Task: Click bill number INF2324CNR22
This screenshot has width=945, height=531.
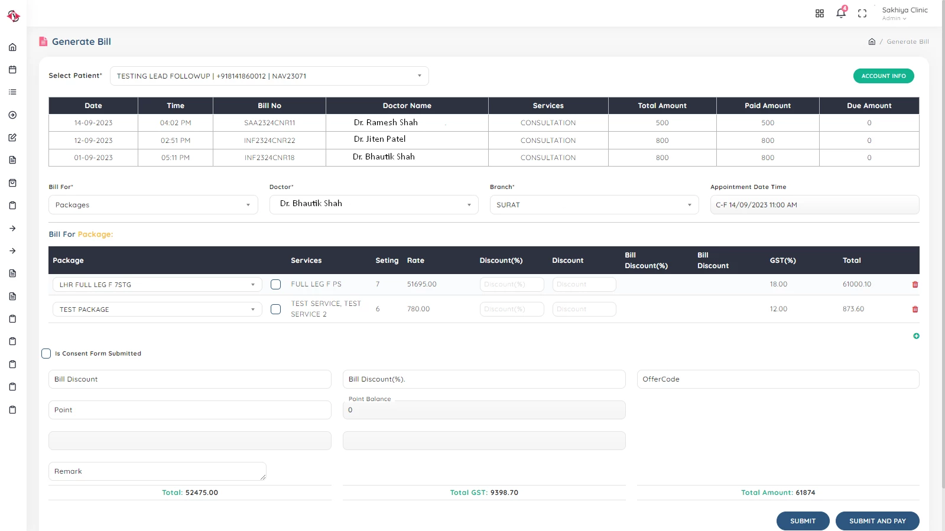Action: point(269,141)
